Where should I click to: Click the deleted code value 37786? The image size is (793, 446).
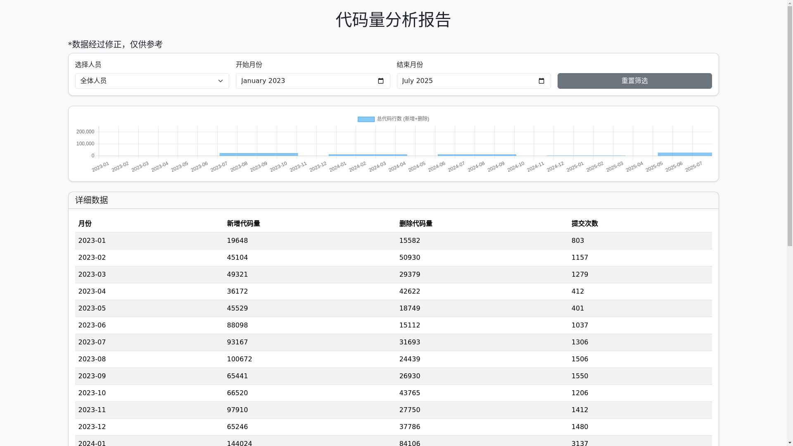pyautogui.click(x=409, y=427)
